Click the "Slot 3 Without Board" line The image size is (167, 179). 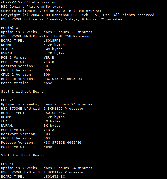coord(22,155)
